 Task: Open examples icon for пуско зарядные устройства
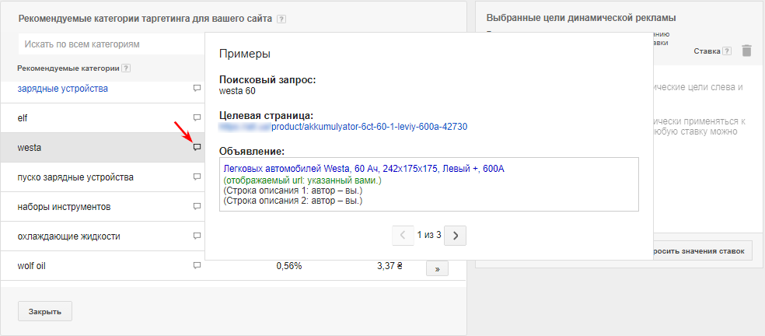(x=197, y=177)
